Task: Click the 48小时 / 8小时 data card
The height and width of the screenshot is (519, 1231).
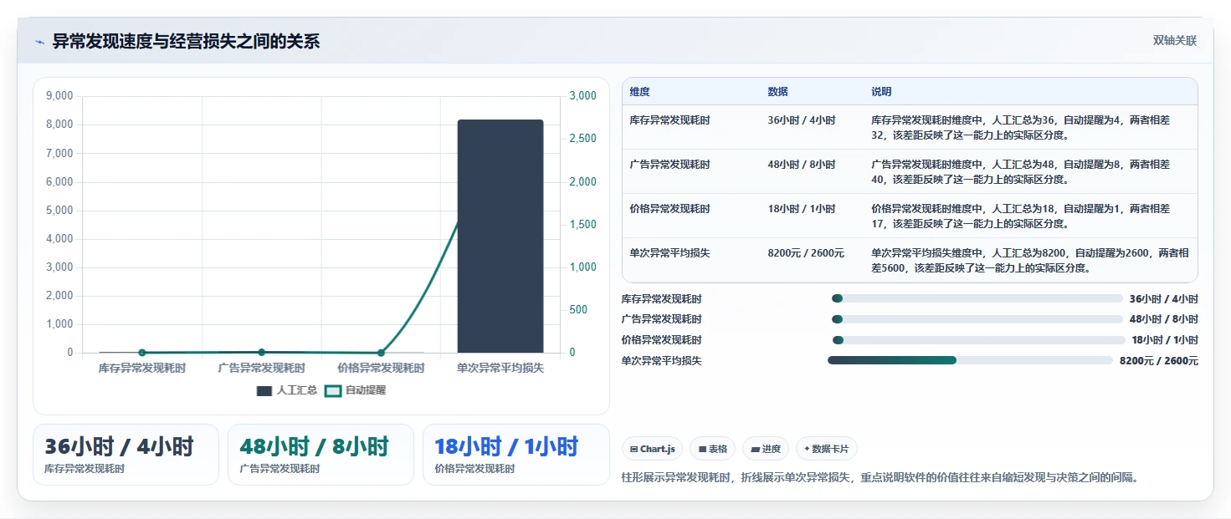Action: click(x=321, y=455)
